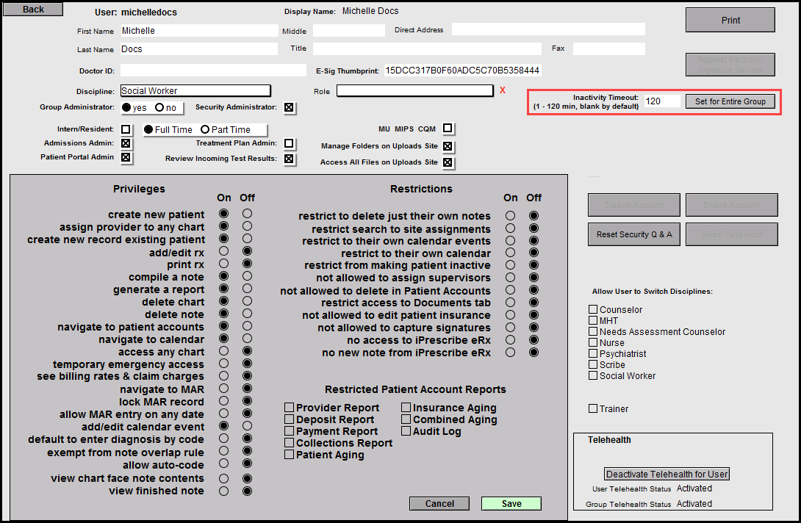
Task: Deactivate Telehealth for User
Action: pos(667,474)
